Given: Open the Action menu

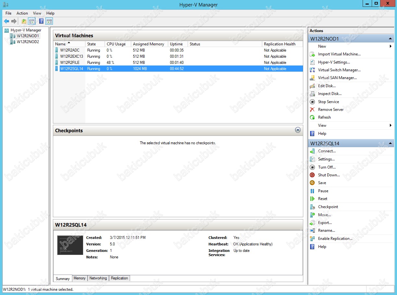Looking at the screenshot, I should (x=22, y=13).
